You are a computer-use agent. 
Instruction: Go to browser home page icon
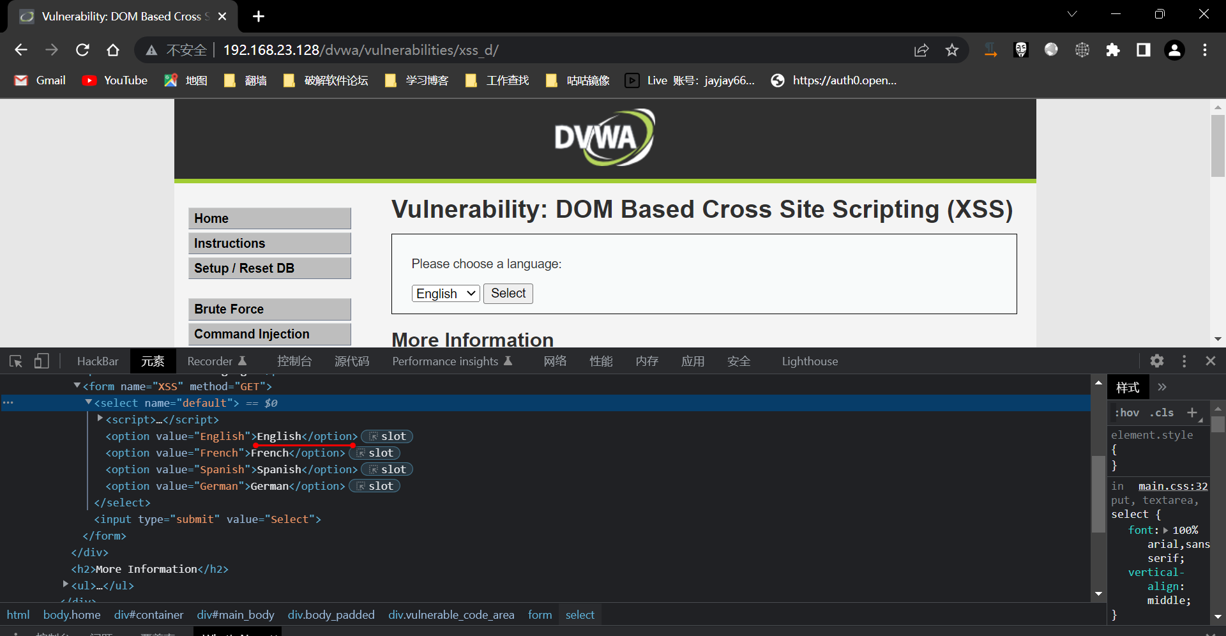tap(113, 50)
